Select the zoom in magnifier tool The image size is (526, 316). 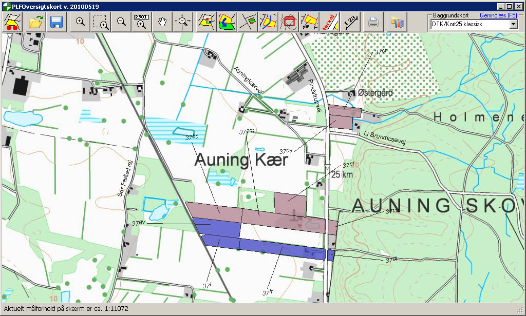[80, 22]
